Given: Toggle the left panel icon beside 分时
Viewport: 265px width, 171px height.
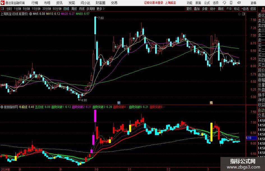Looking at the screenshot, I should point(3,9).
